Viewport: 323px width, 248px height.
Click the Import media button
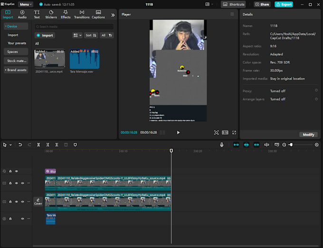(x=45, y=36)
